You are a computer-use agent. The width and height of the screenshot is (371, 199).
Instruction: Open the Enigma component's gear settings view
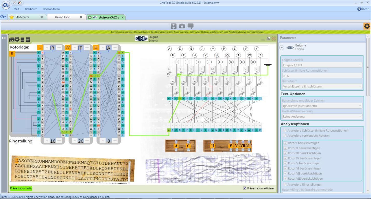coord(17,40)
